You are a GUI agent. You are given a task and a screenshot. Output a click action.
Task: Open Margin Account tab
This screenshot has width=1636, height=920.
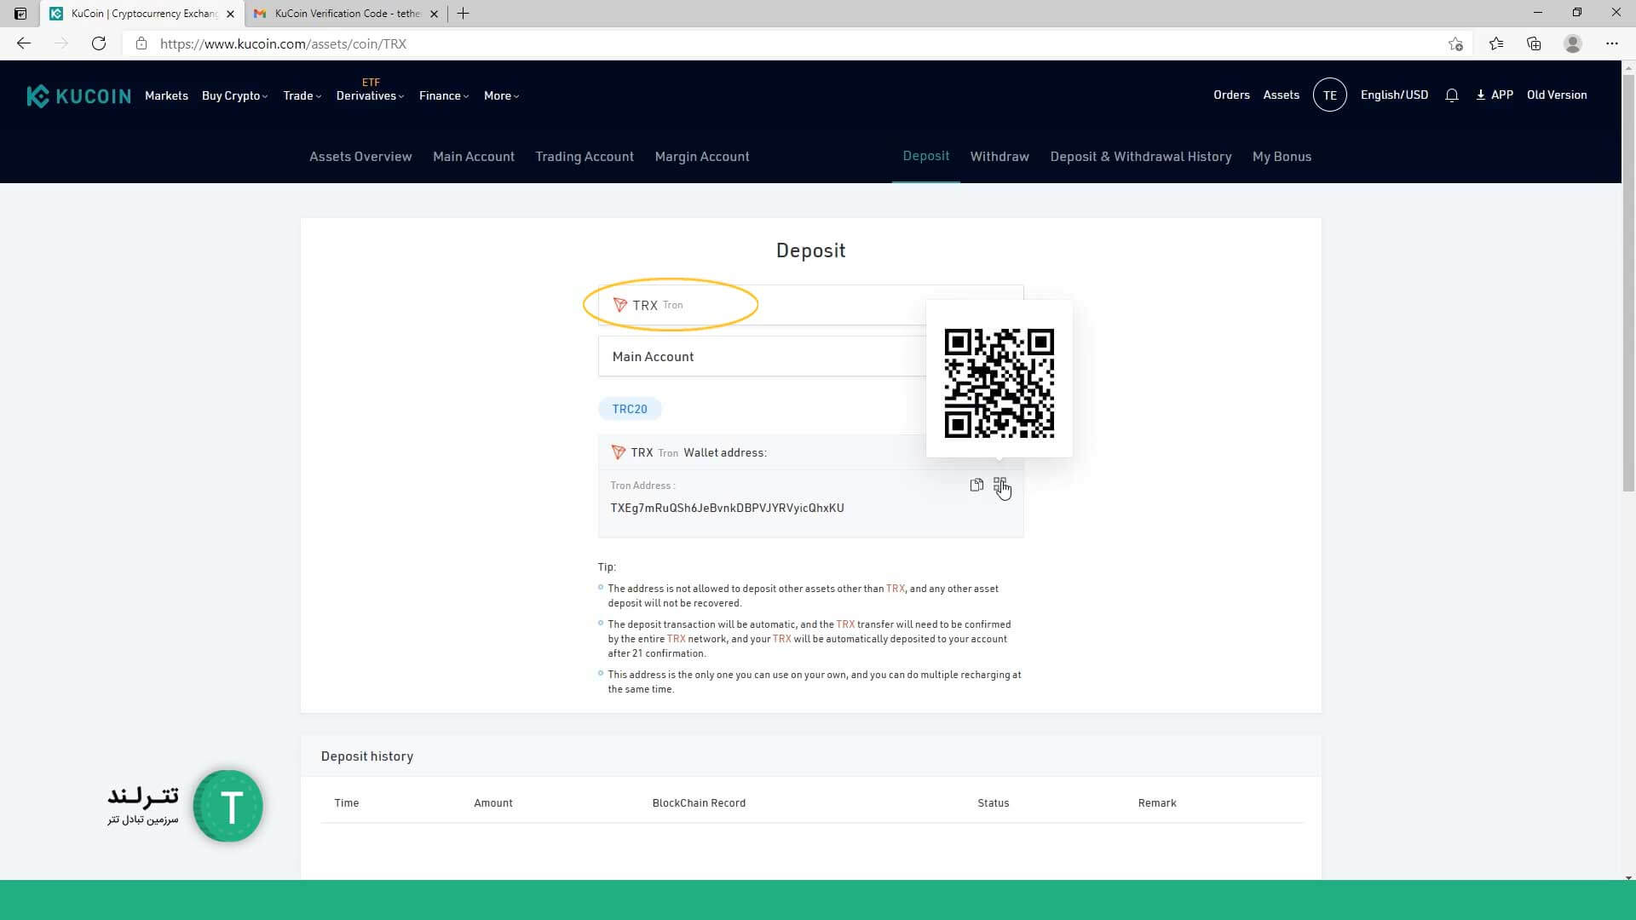click(702, 157)
